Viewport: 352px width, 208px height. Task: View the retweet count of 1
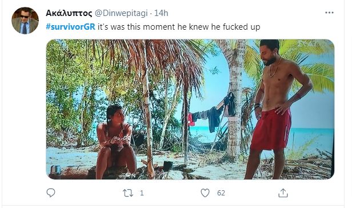[x=142, y=193]
